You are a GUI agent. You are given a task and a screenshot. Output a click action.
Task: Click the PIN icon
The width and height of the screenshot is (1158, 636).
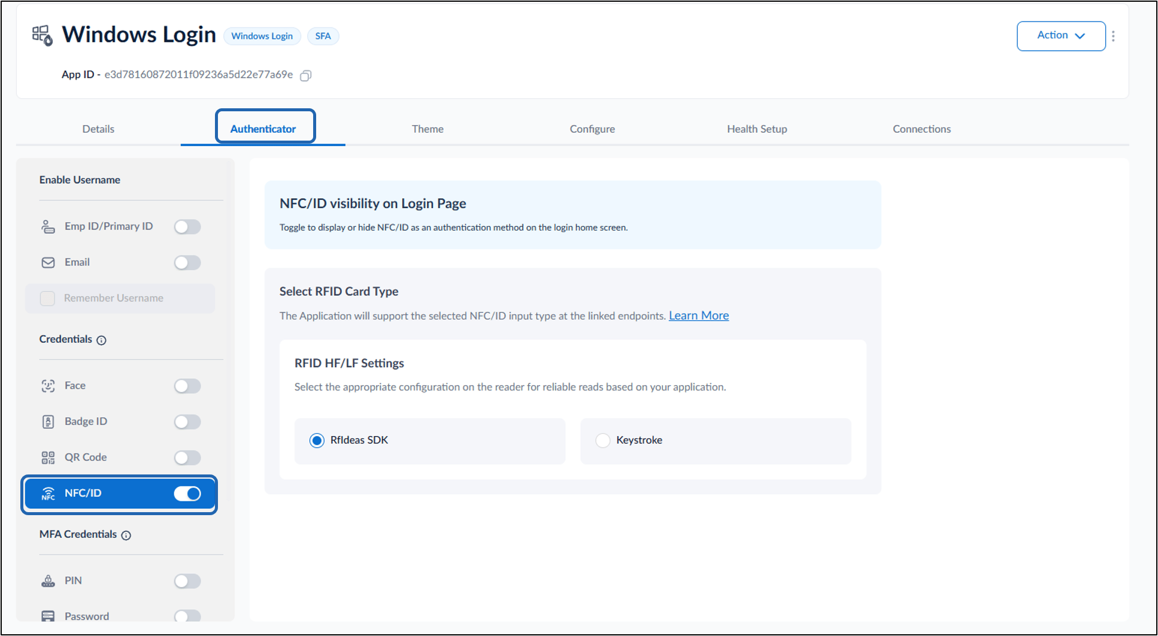[48, 581]
